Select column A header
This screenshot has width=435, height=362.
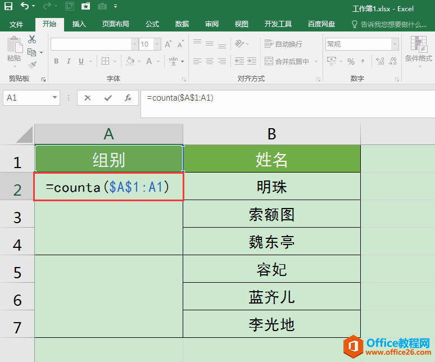[109, 134]
